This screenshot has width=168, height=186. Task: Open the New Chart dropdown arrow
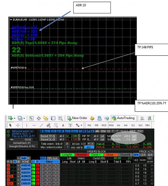click(x=15, y=118)
